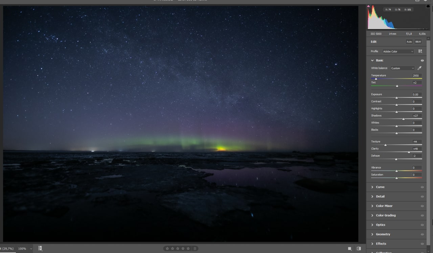Expand the Geometry panel
This screenshot has width=433, height=253.
[372, 234]
